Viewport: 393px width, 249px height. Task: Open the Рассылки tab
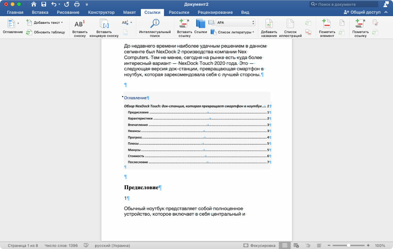(179, 12)
